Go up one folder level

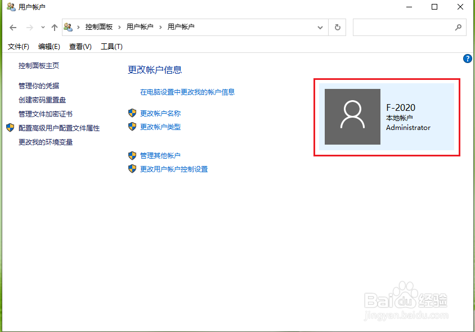tap(55, 28)
